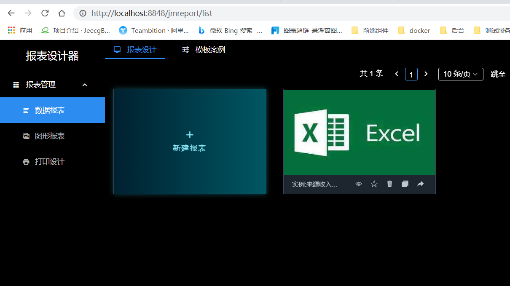This screenshot has width=510, height=286.
Task: Select 图形报表 in the sidebar
Action: (x=52, y=136)
